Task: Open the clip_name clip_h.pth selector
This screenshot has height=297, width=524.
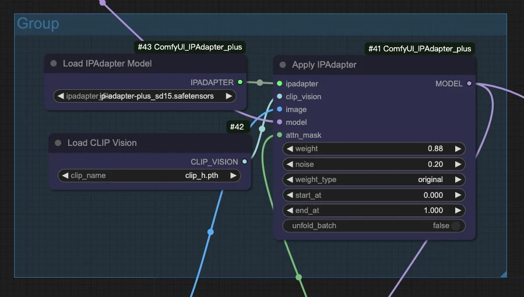Action: [149, 176]
